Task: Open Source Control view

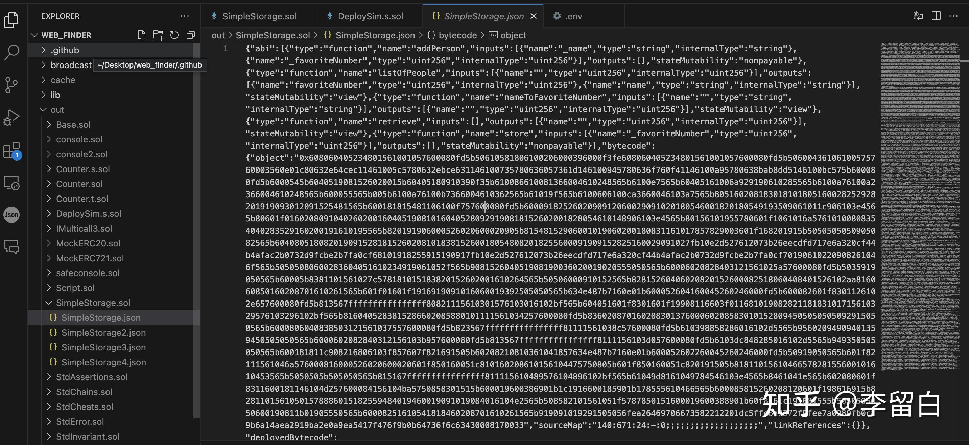Action: point(11,85)
